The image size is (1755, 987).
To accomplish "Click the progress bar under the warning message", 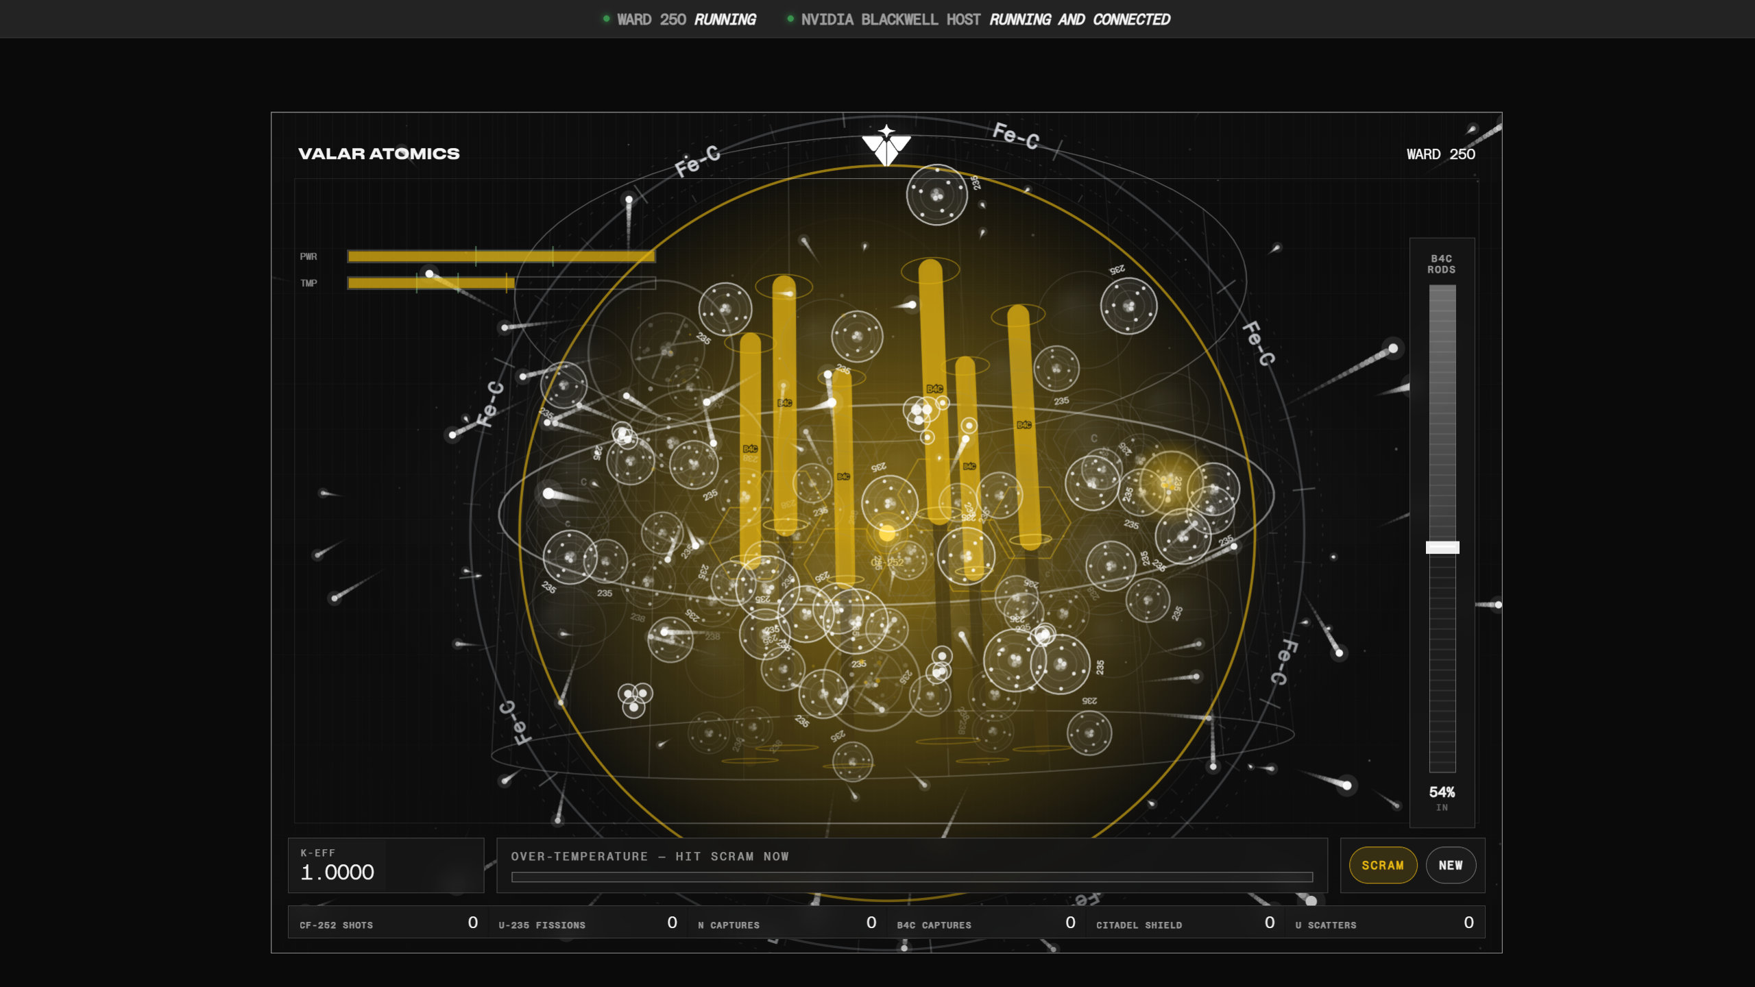I will pyautogui.click(x=912, y=877).
